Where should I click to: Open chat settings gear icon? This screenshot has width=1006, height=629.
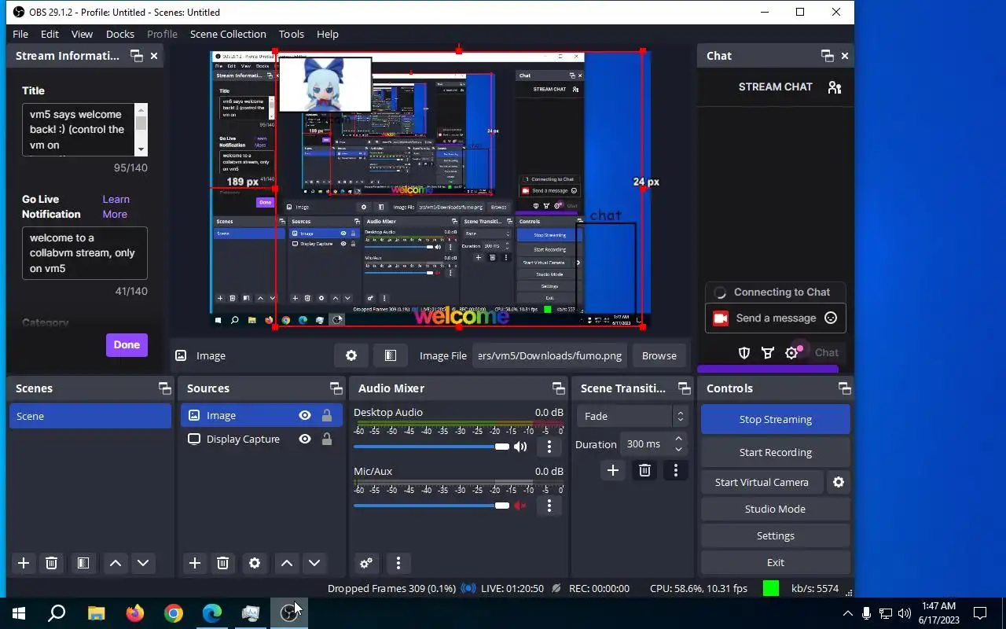(x=791, y=353)
